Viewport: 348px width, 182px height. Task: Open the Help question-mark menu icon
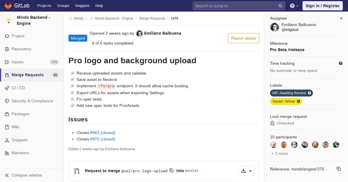(x=292, y=6)
